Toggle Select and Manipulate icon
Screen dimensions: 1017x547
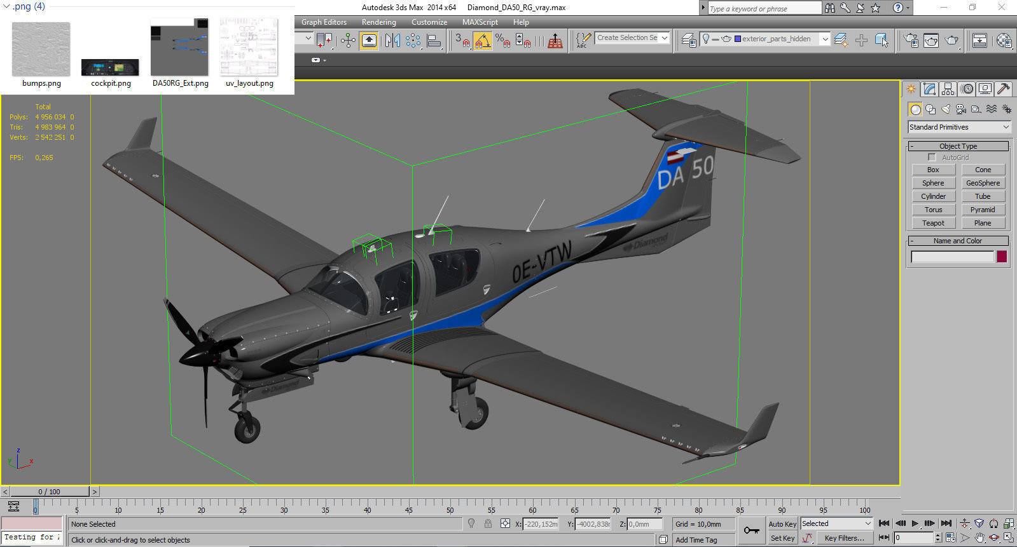coord(348,41)
